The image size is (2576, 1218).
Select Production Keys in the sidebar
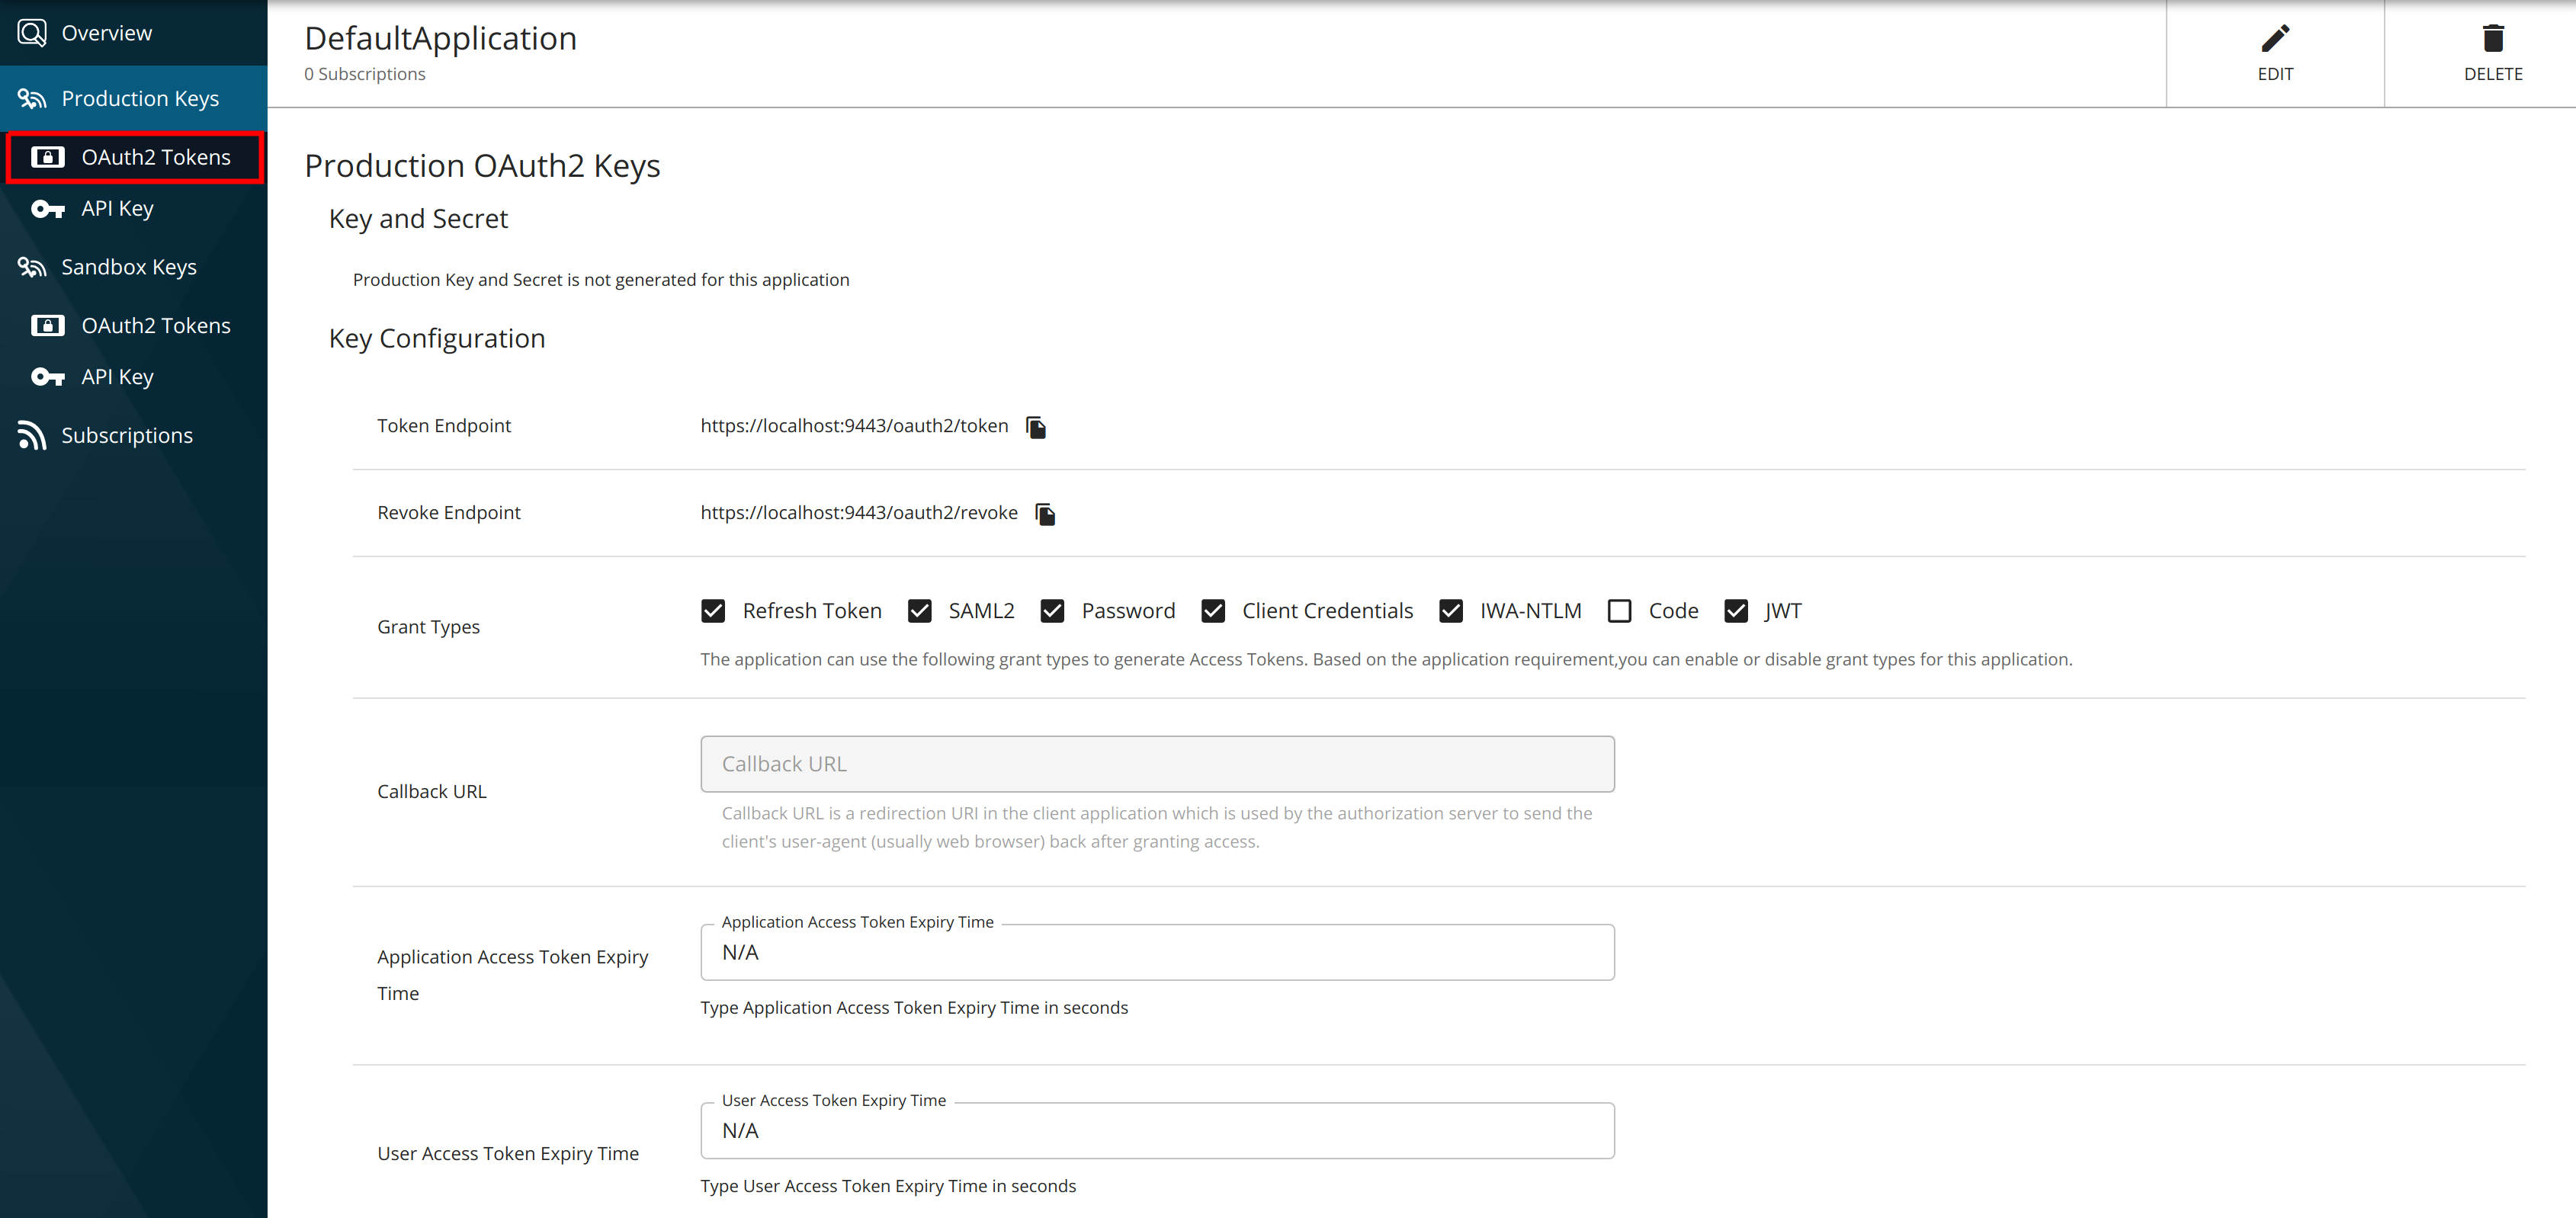(139, 98)
